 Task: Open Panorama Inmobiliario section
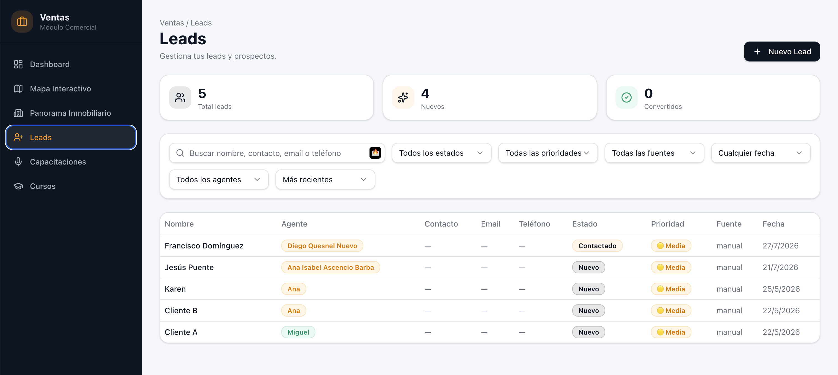click(x=71, y=113)
